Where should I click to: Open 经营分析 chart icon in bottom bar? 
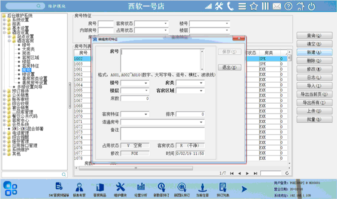pos(141,189)
